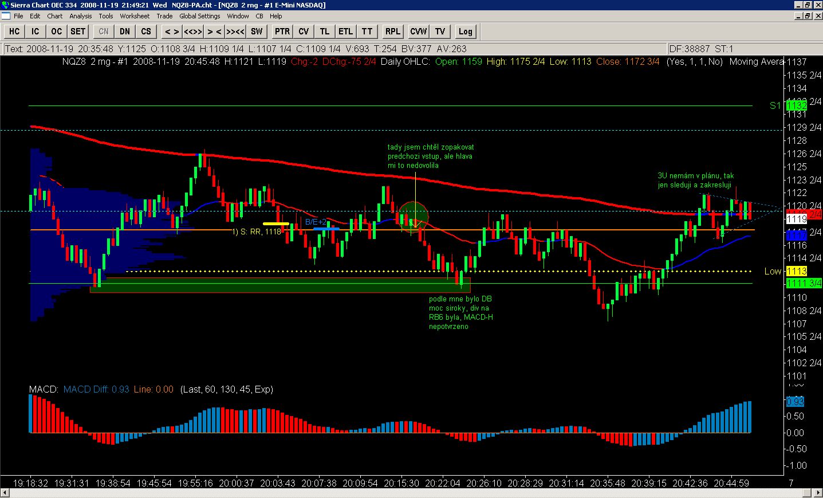823x498 pixels.
Task: Click the -1.00 value on MACD scale
Action: [x=796, y=465]
